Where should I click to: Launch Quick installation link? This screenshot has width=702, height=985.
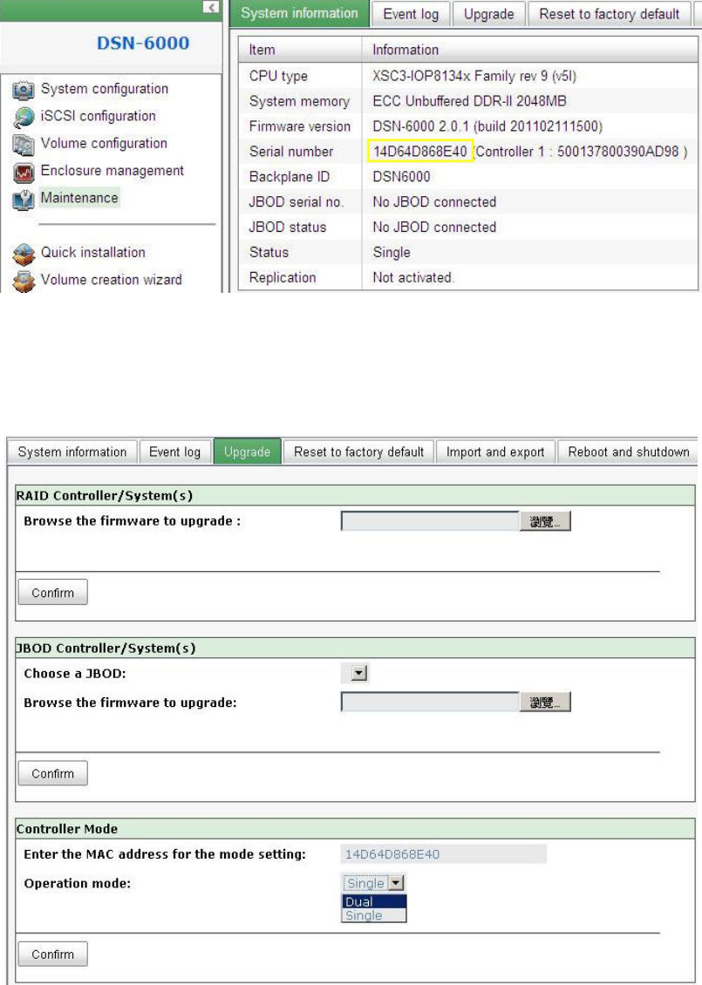[93, 252]
